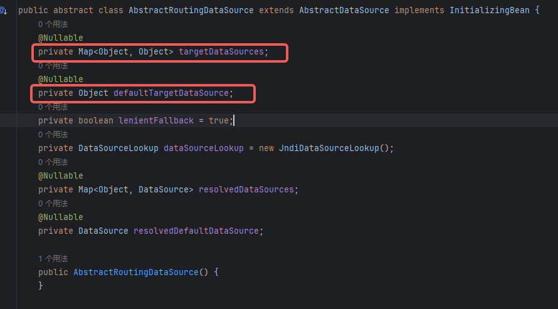This screenshot has height=309, width=558.
Task: Click the AbstractDataSource superclass name
Action: [344, 11]
